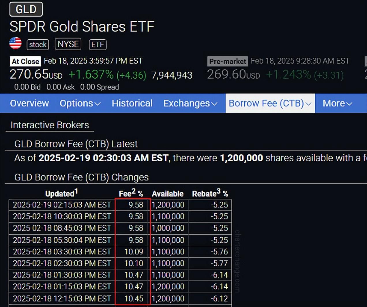Click the 2025-02-18 10:30:03 PM EST timestamp

tap(62, 216)
